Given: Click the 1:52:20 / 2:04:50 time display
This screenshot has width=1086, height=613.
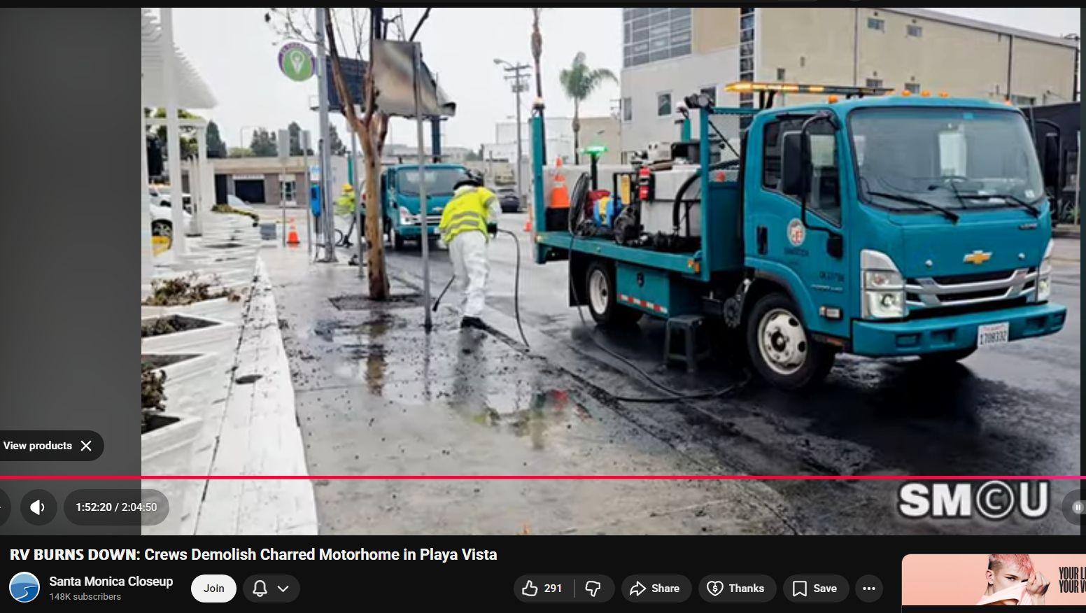Looking at the screenshot, I should [x=116, y=507].
